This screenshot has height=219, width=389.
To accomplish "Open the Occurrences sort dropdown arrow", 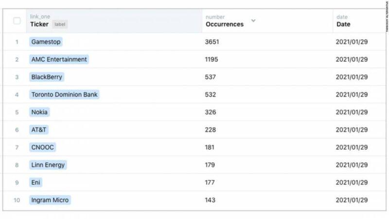I will [253, 20].
